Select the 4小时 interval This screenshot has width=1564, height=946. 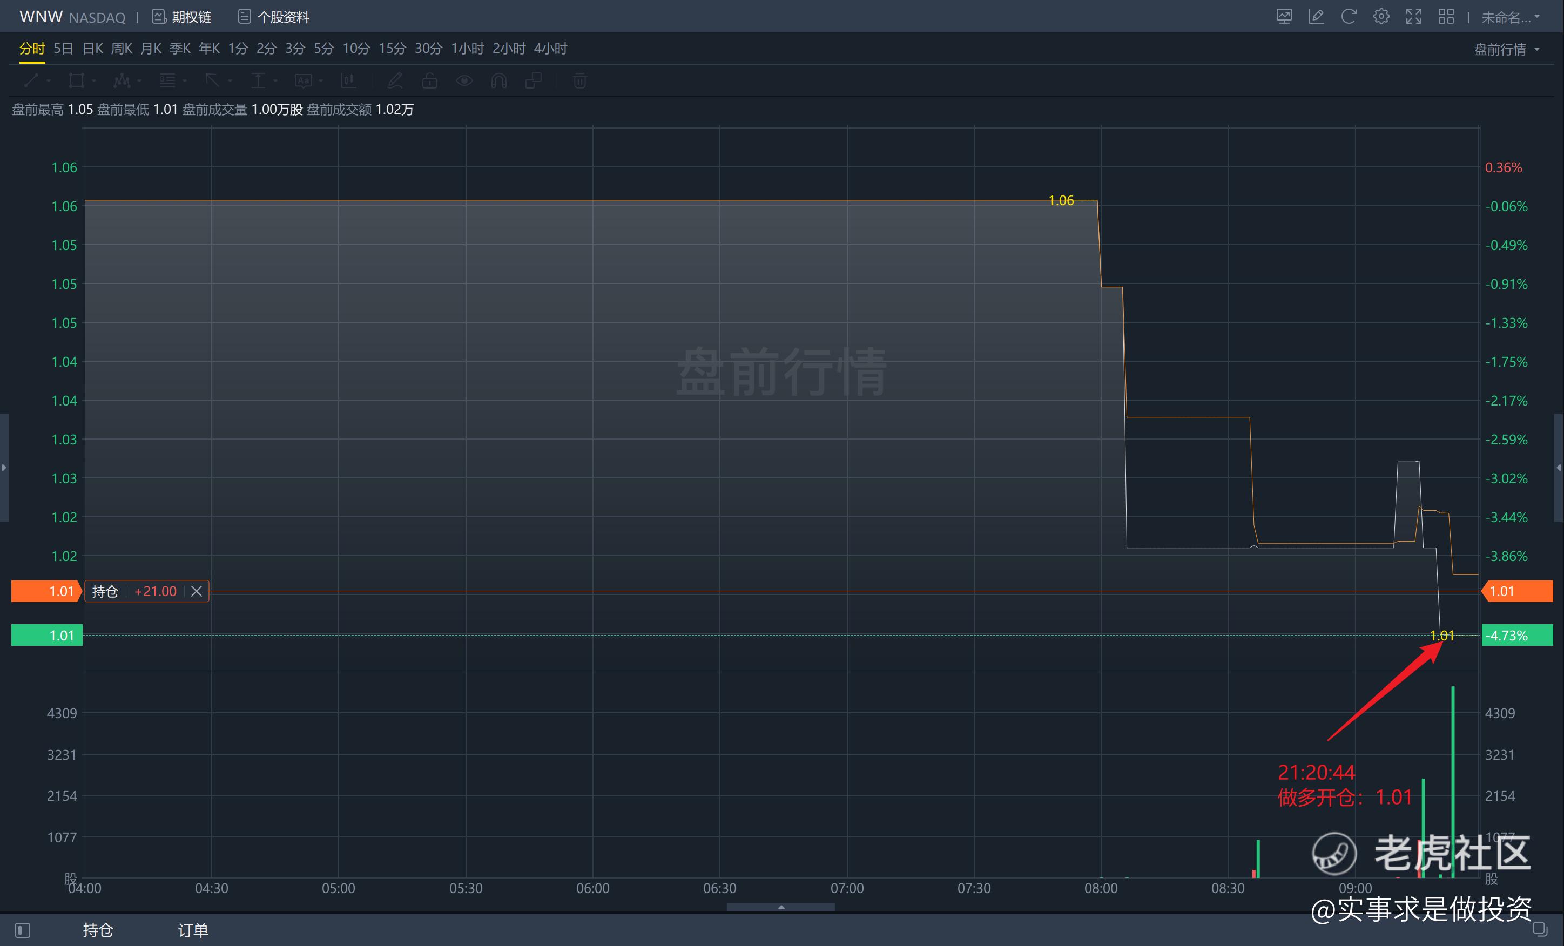tap(550, 49)
